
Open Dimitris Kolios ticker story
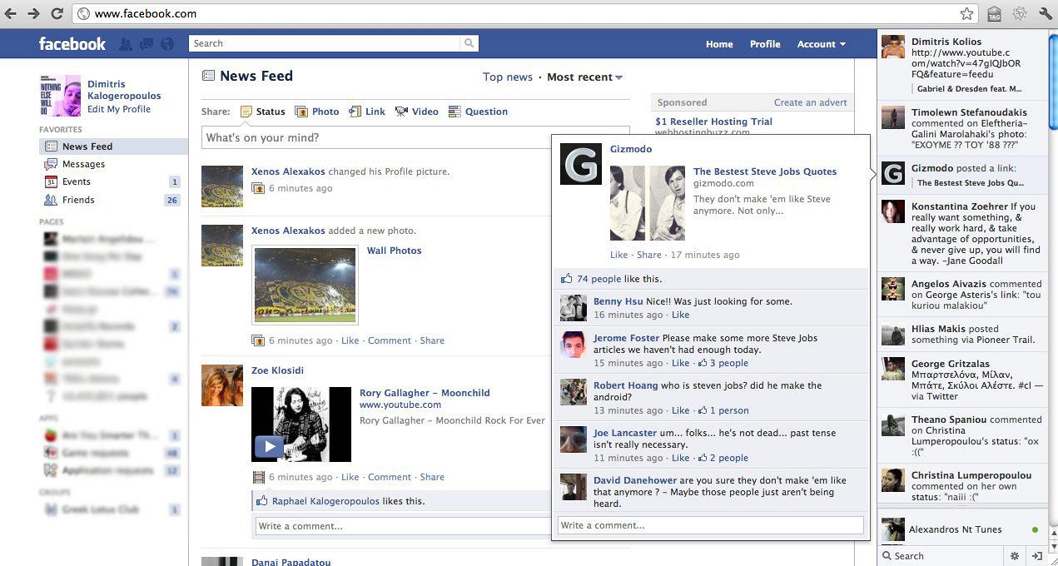[x=961, y=65]
